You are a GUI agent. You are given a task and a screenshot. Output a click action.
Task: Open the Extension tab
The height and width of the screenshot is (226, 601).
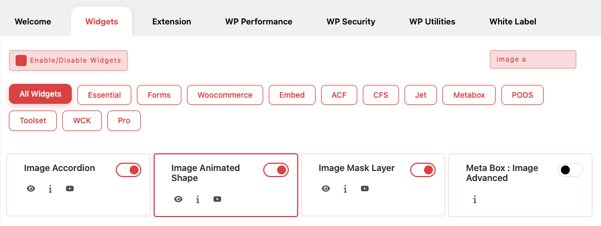[172, 22]
